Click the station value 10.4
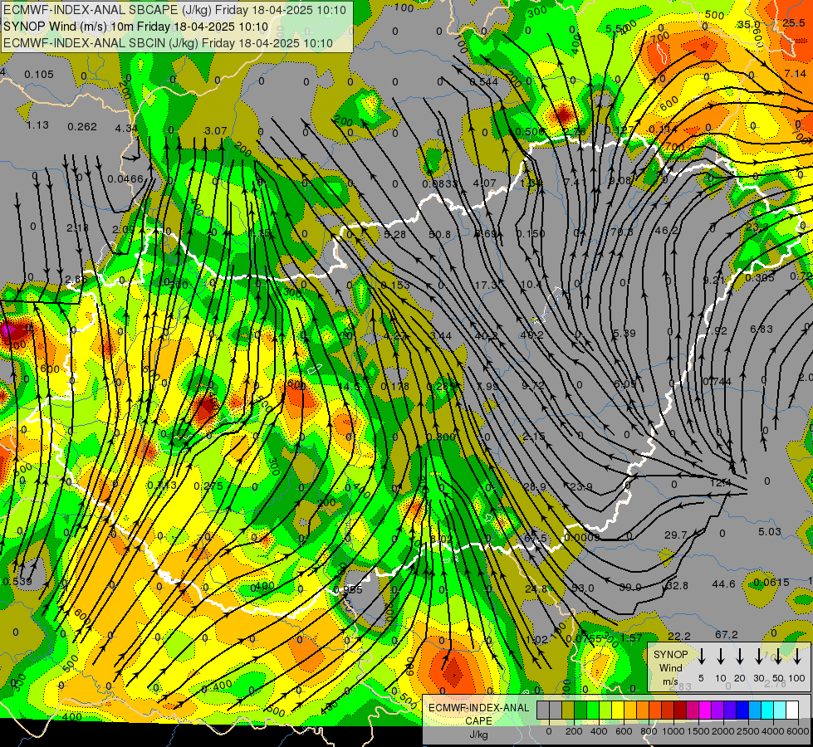 click(531, 285)
